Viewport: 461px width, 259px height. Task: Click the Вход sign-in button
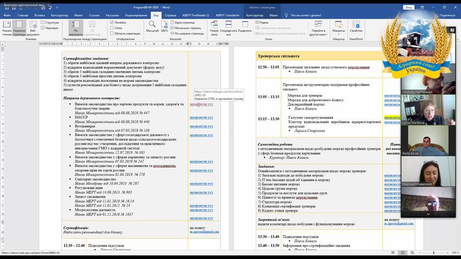click(x=409, y=7)
